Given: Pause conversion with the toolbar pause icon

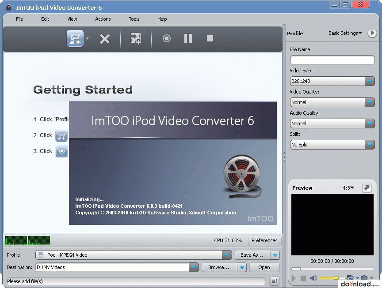Looking at the screenshot, I should click(188, 38).
